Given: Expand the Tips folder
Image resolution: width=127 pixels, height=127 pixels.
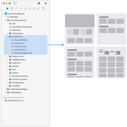Looking at the screenshot, I should tap(8, 69).
